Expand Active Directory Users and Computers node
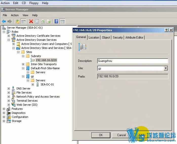Screen dimensions: 177x144 [13, 44]
